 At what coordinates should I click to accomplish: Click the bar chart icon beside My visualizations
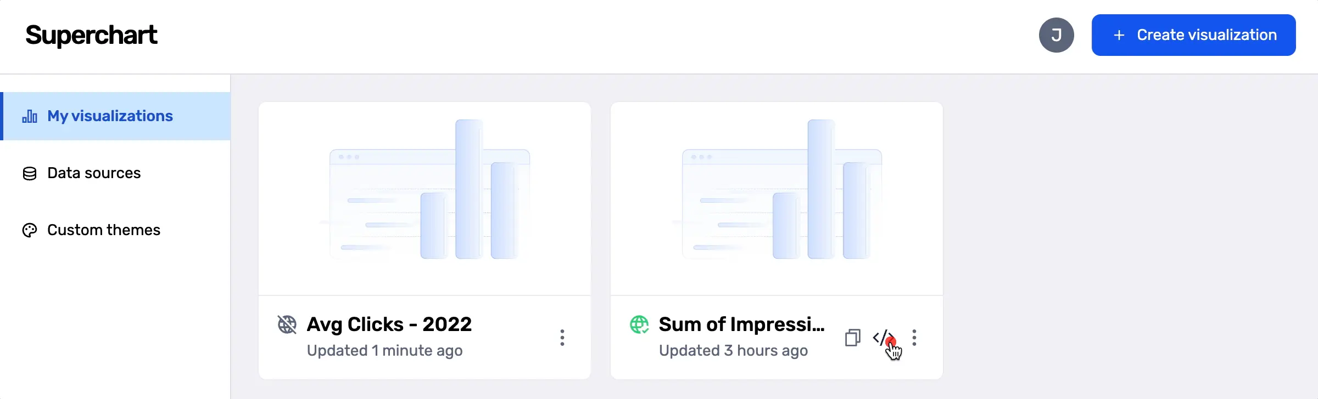(30, 116)
